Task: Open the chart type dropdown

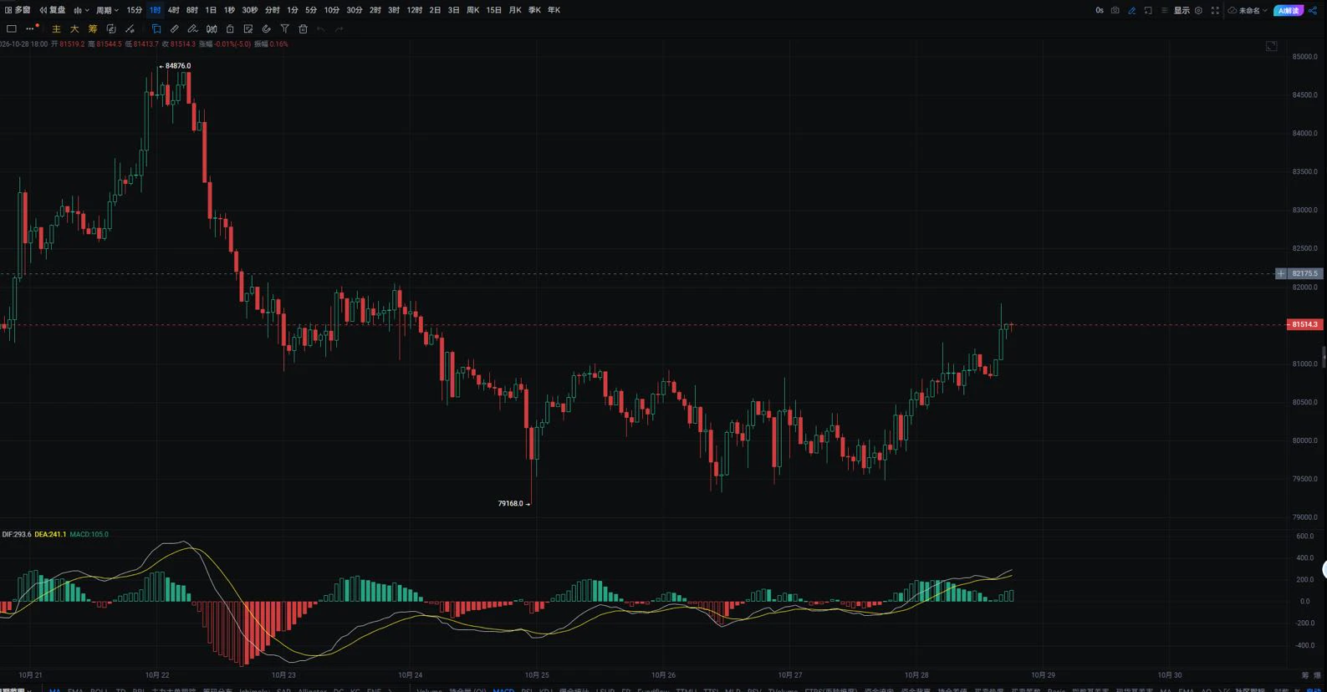Action: pos(81,10)
